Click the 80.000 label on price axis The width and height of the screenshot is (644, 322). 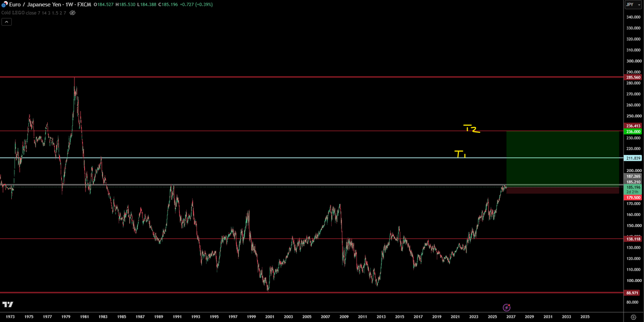tap(633, 302)
